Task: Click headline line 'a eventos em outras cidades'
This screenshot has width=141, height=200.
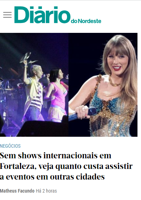Action: point(52,177)
